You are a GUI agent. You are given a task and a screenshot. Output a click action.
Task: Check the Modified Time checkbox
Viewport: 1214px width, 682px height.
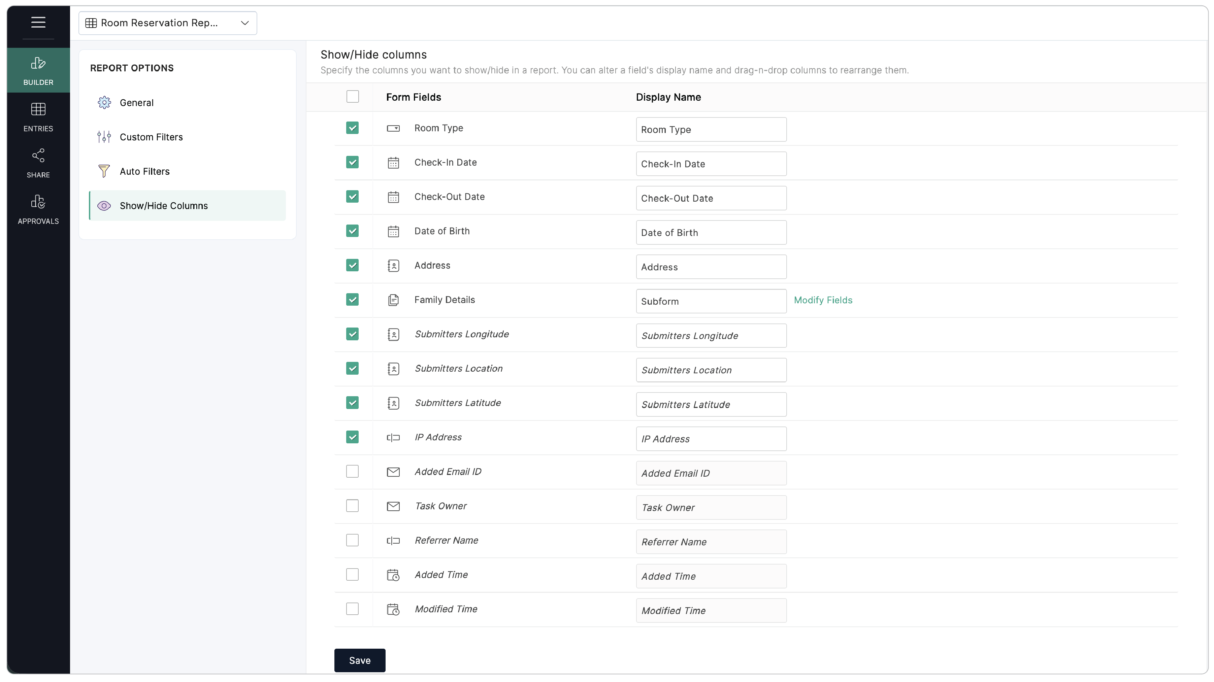(x=352, y=609)
